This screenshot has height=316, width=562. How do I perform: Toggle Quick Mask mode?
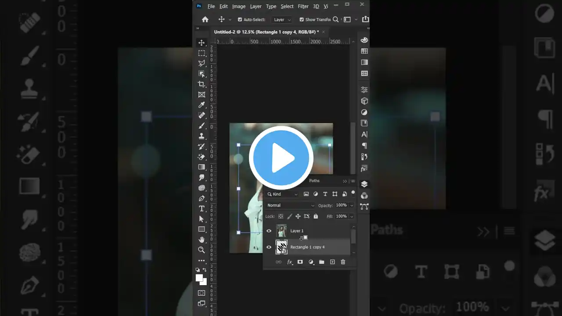202,293
